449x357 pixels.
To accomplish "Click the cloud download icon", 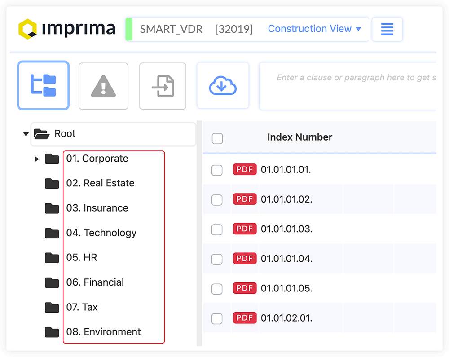I will pos(223,86).
